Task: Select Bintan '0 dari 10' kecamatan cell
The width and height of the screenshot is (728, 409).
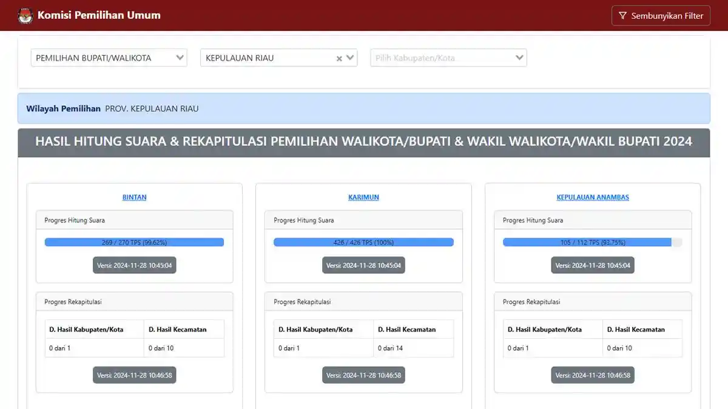Action: (x=184, y=348)
